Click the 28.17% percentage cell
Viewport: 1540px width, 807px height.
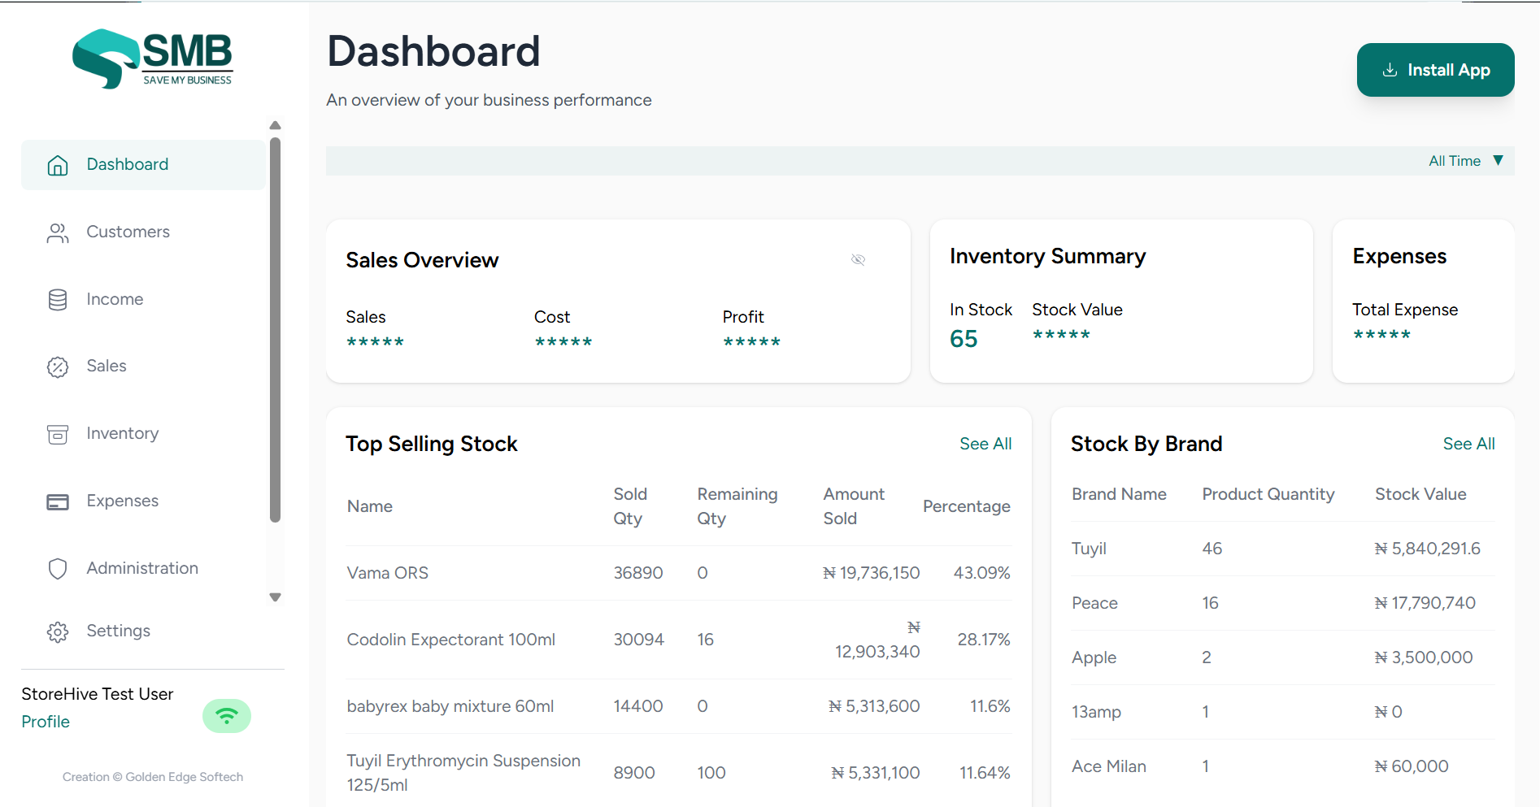point(984,640)
